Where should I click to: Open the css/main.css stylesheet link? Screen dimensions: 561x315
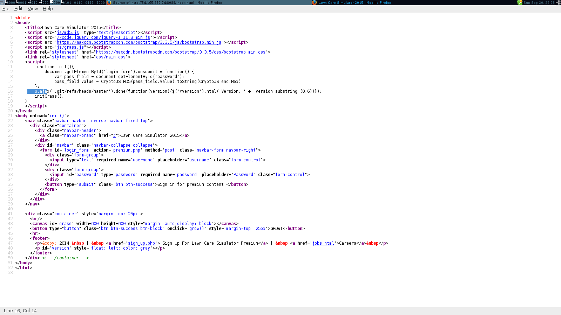point(111,57)
